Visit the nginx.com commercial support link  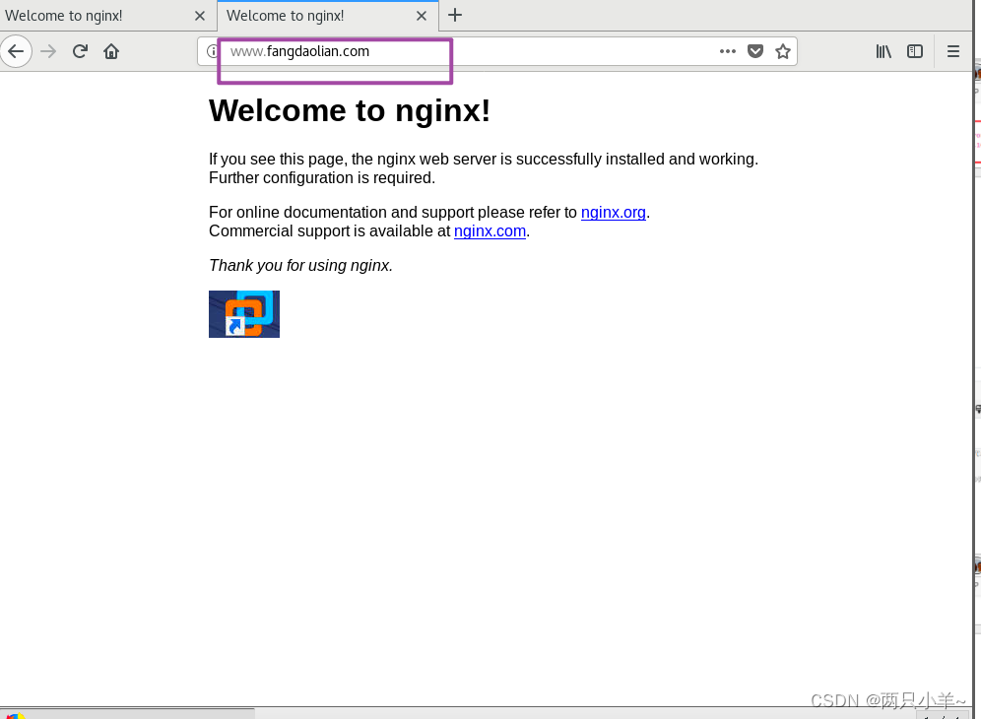click(490, 230)
